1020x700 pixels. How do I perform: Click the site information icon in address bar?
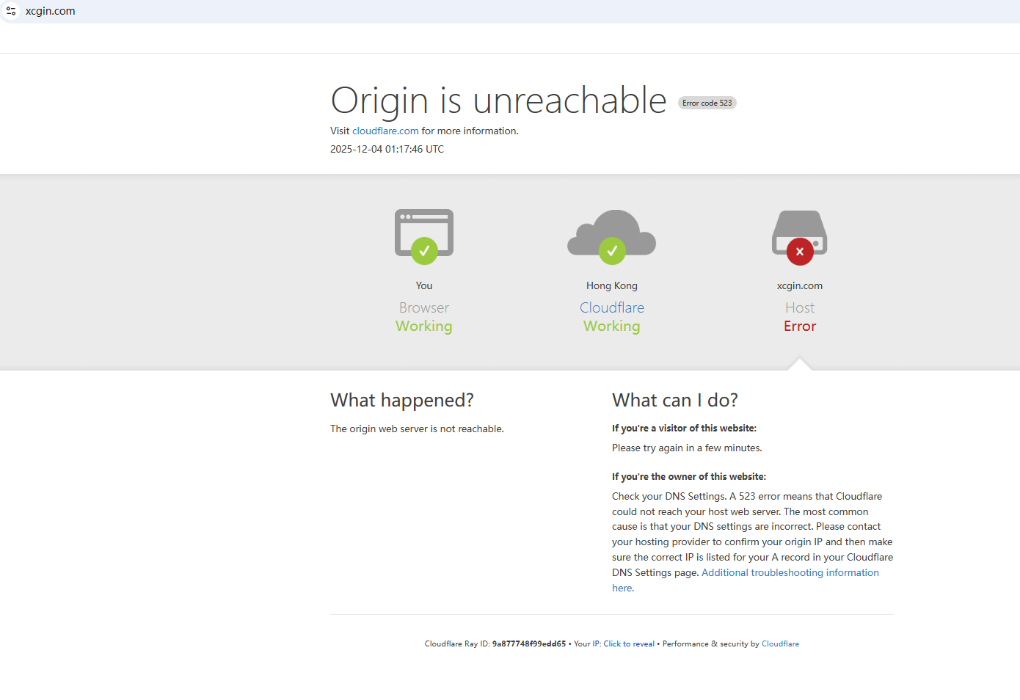tap(11, 11)
